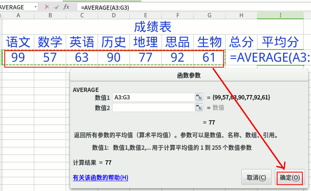Click the 函数参数 dialog title bar
Screen dimensions: 311x191
[x=189, y=75]
